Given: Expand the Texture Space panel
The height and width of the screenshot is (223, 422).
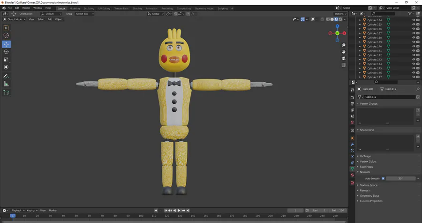Looking at the screenshot, I should (x=369, y=185).
